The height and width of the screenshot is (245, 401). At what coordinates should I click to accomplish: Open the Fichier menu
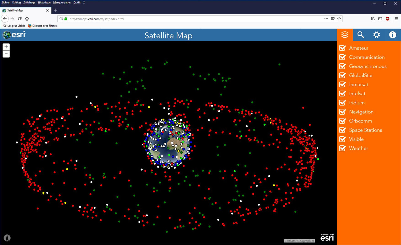(6, 2)
